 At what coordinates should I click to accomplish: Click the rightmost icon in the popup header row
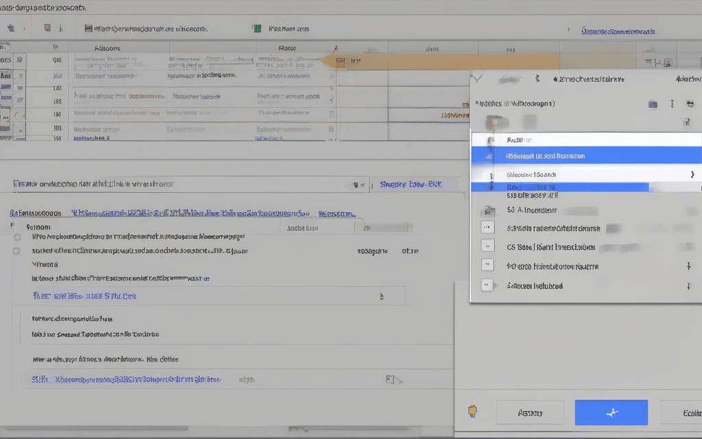pos(690,104)
